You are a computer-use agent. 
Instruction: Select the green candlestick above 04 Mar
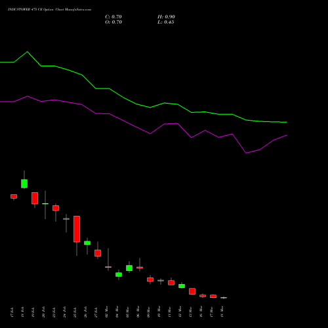[119, 274]
